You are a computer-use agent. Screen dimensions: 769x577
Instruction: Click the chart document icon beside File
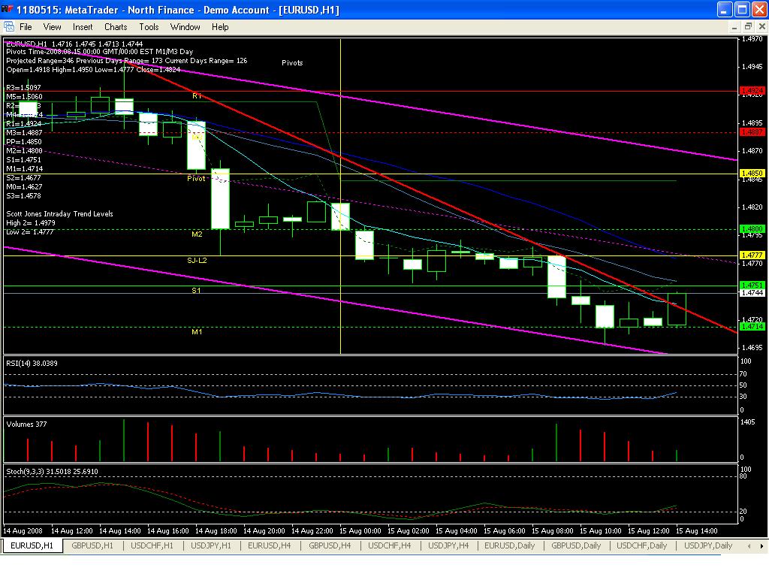[8, 27]
